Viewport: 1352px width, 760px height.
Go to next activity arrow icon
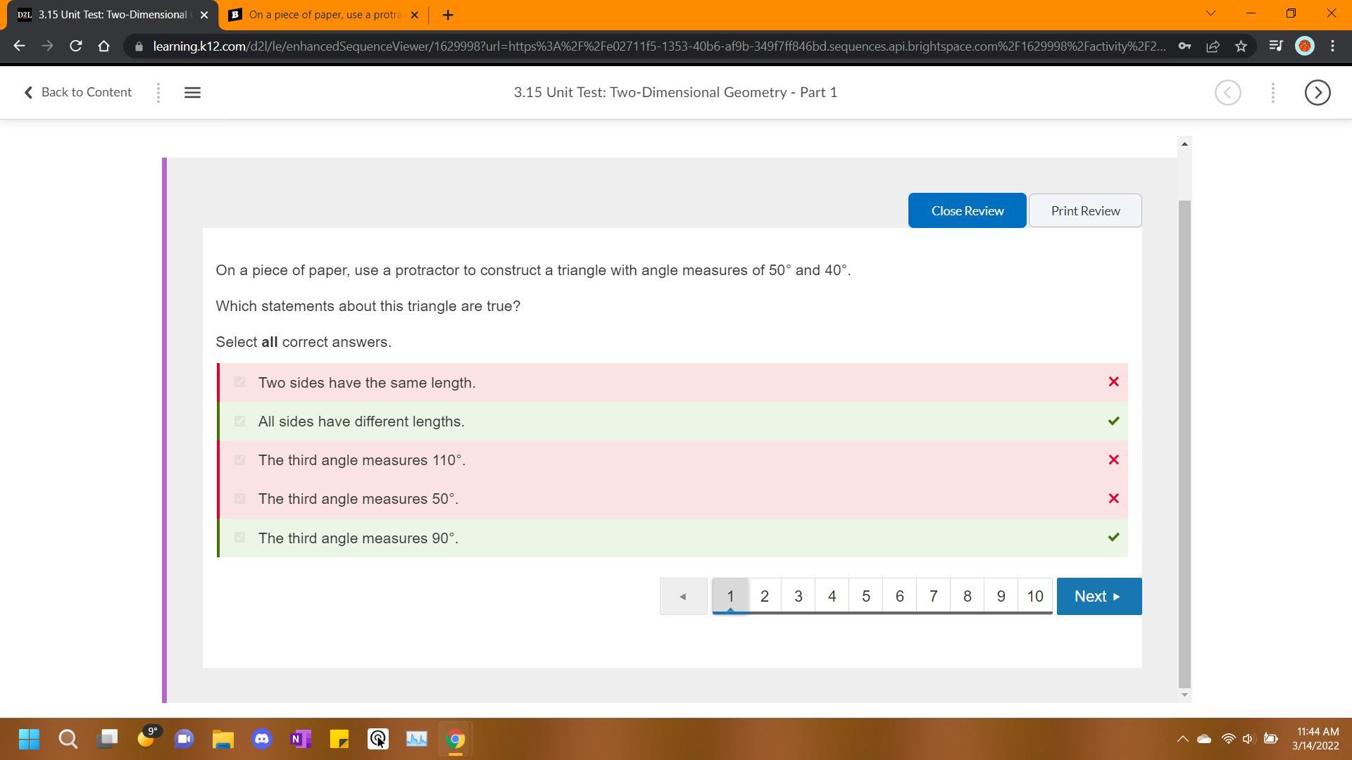point(1317,92)
